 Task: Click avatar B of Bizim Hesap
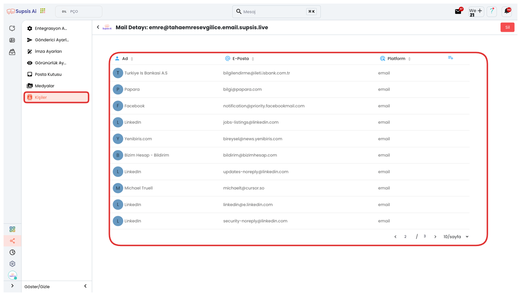(118, 155)
